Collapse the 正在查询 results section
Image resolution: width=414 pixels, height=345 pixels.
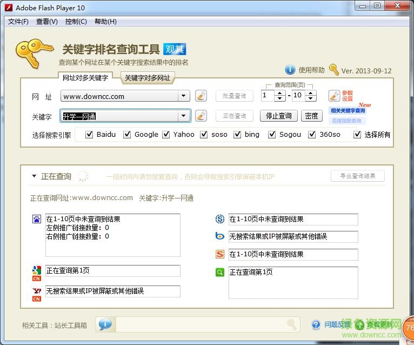34,176
